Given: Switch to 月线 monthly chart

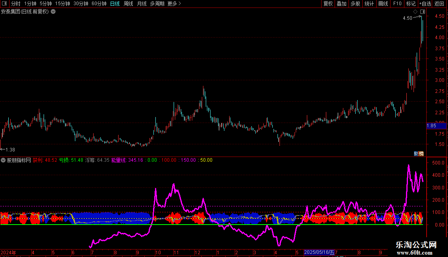Looking at the screenshot, I should click(142, 4).
